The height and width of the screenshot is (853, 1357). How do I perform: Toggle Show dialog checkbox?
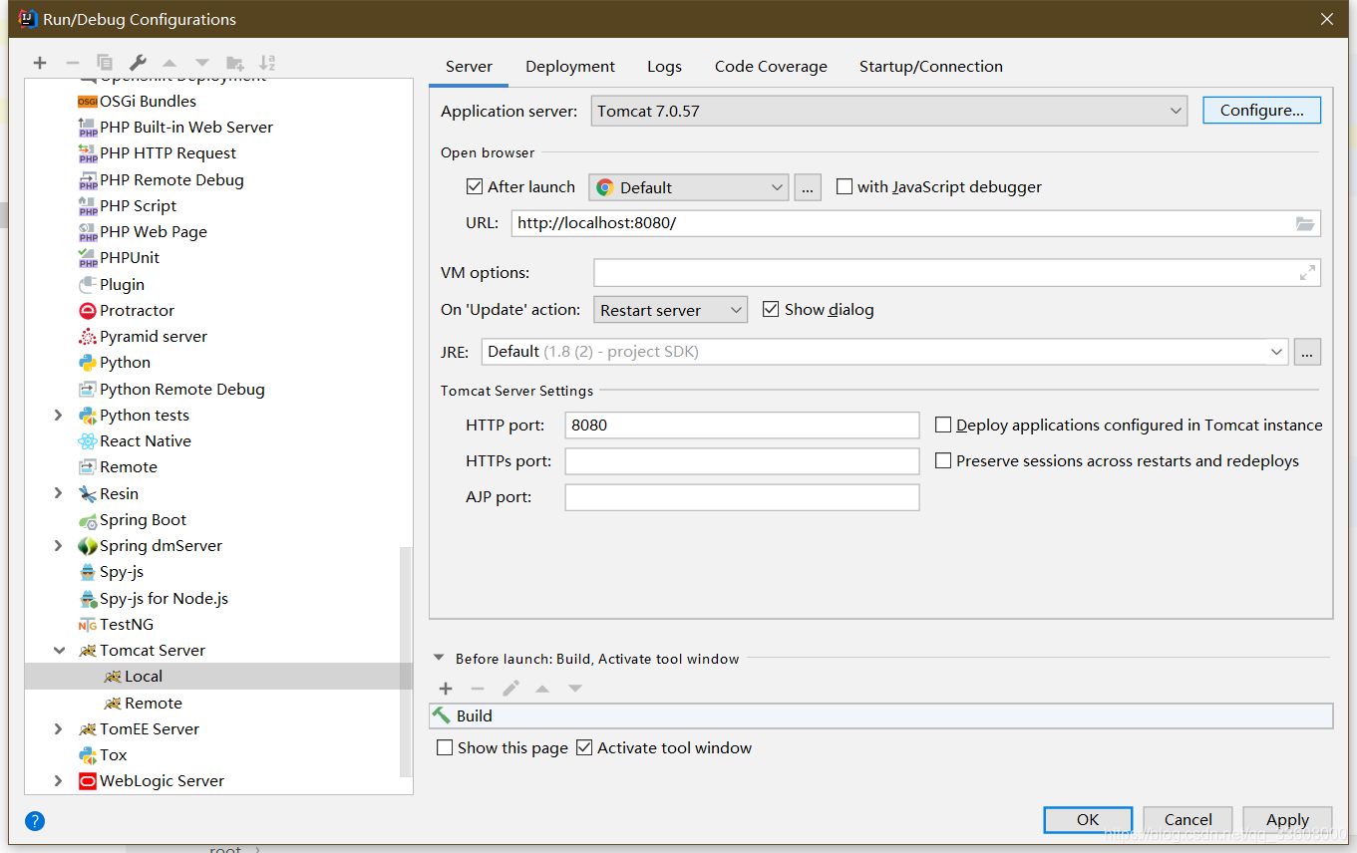770,309
